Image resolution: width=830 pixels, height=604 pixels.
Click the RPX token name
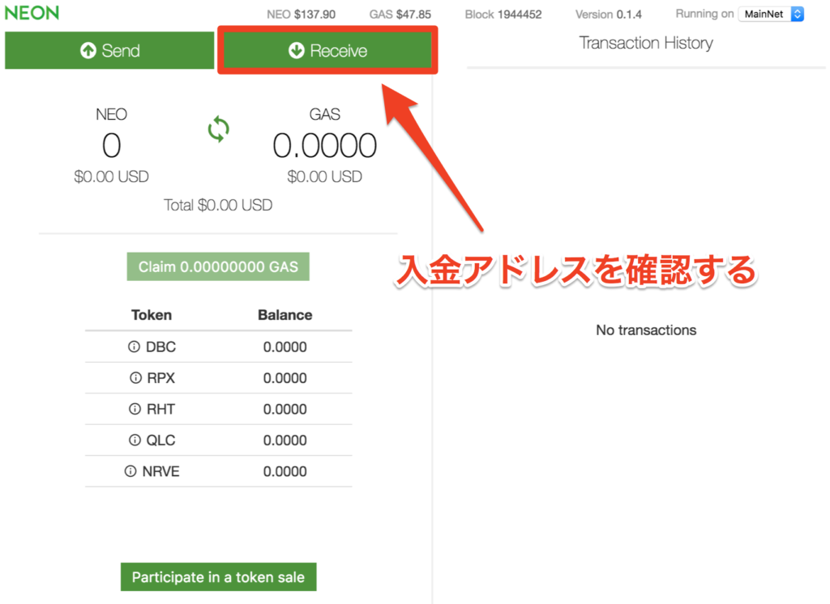[161, 378]
